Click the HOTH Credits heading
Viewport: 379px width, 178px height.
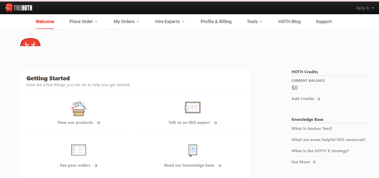click(x=305, y=72)
